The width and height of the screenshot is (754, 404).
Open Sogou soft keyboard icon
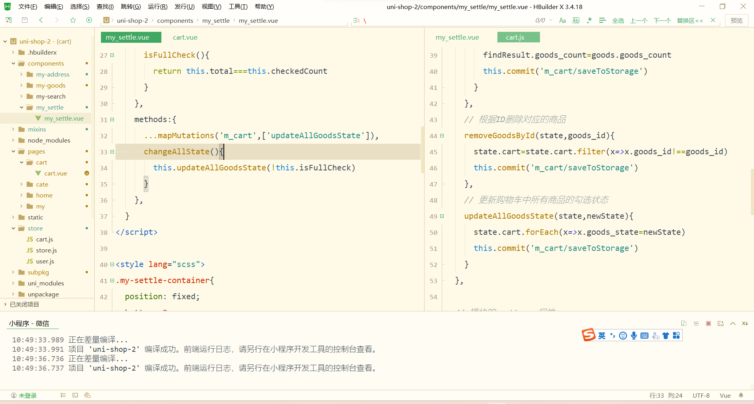click(x=644, y=335)
